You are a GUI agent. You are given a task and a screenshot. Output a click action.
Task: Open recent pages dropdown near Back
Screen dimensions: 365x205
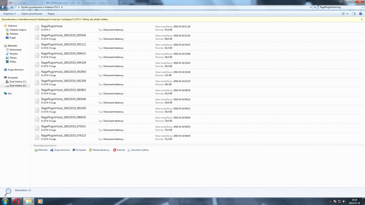coord(12,7)
